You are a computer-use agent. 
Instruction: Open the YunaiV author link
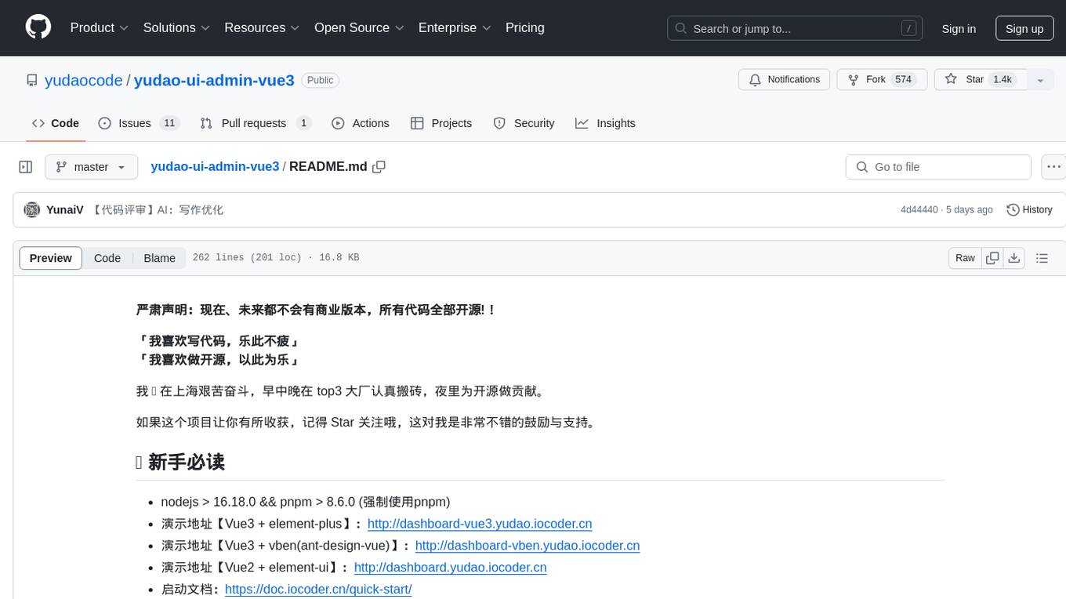(65, 209)
